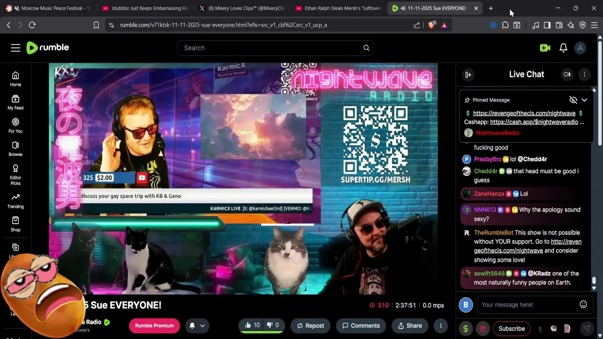Switch to Idubbbz Just Keeps Embarrassing tab
Viewport: 603px width, 339px height.
(x=146, y=8)
